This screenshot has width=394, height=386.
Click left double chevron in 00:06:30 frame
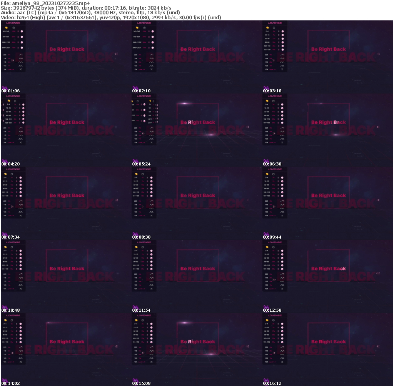pyautogui.click(x=378, y=127)
